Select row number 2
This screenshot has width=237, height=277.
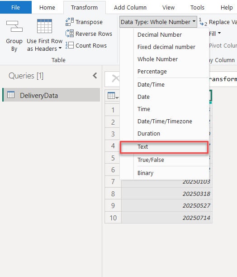pos(113,122)
